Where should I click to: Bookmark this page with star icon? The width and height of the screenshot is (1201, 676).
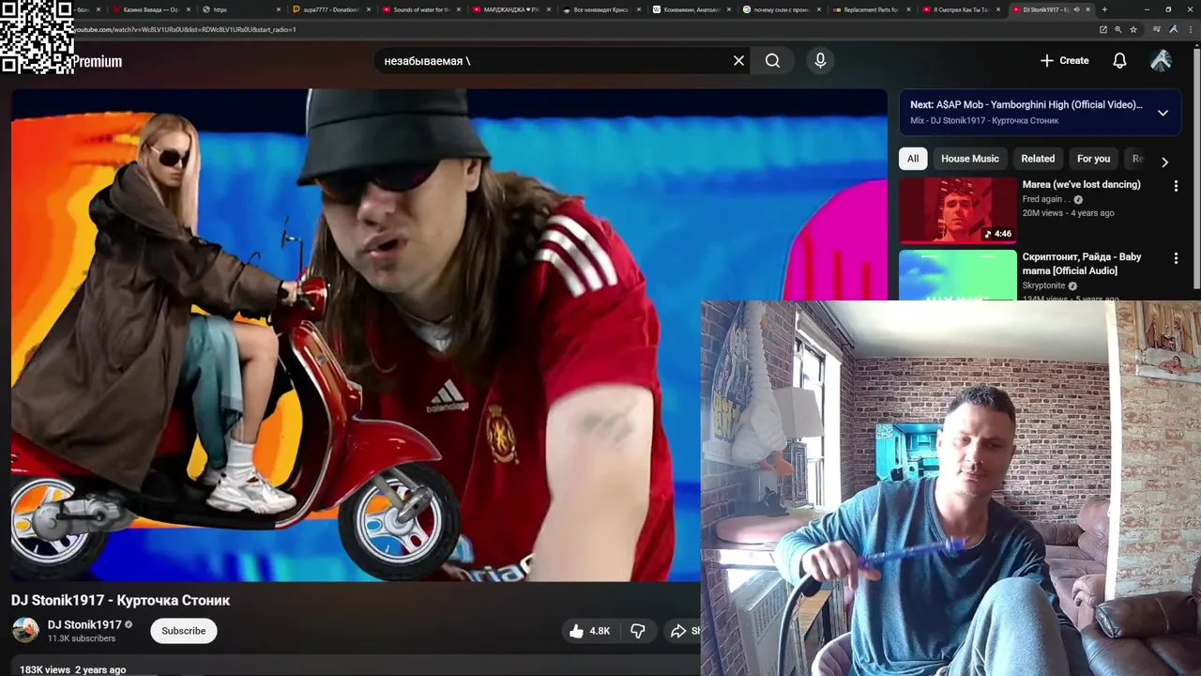(1133, 29)
